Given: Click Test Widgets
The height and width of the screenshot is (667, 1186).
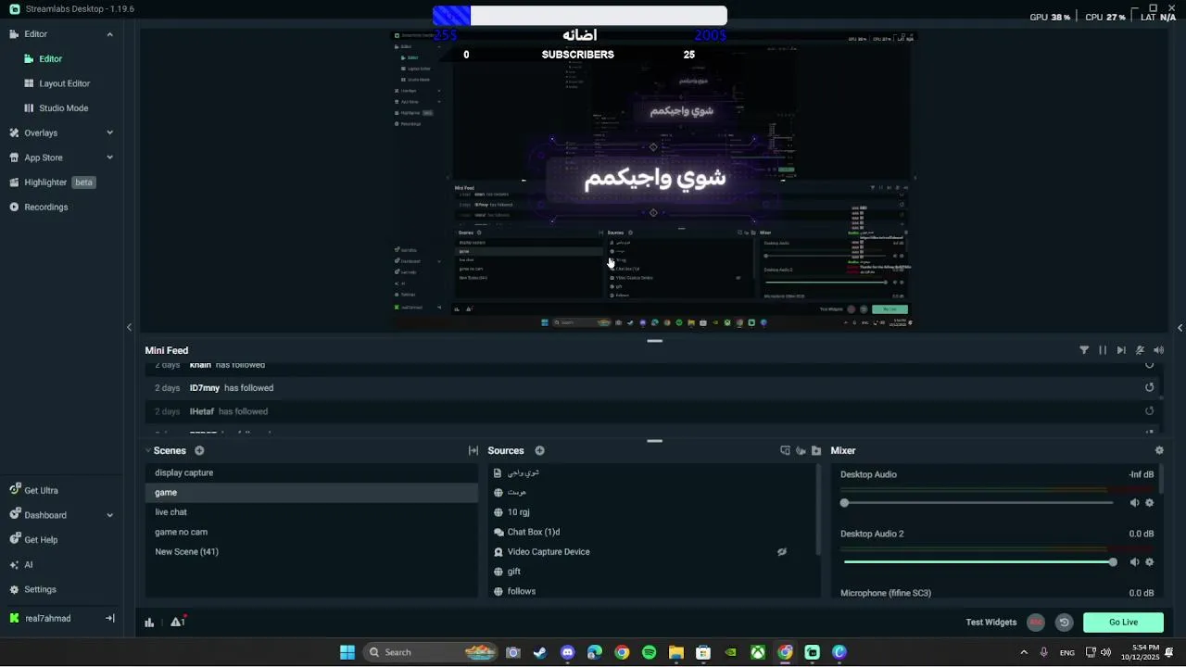Looking at the screenshot, I should coord(990,623).
